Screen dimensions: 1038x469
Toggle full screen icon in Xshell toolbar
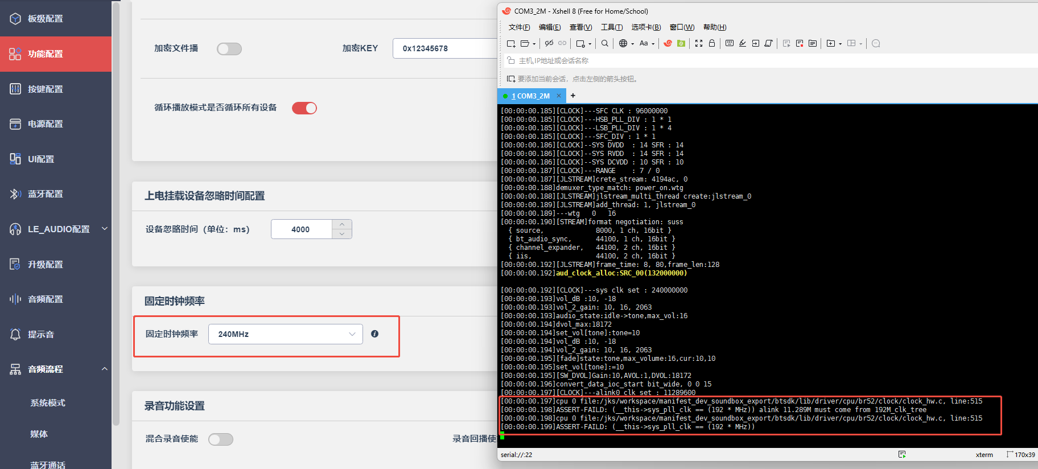click(x=699, y=43)
